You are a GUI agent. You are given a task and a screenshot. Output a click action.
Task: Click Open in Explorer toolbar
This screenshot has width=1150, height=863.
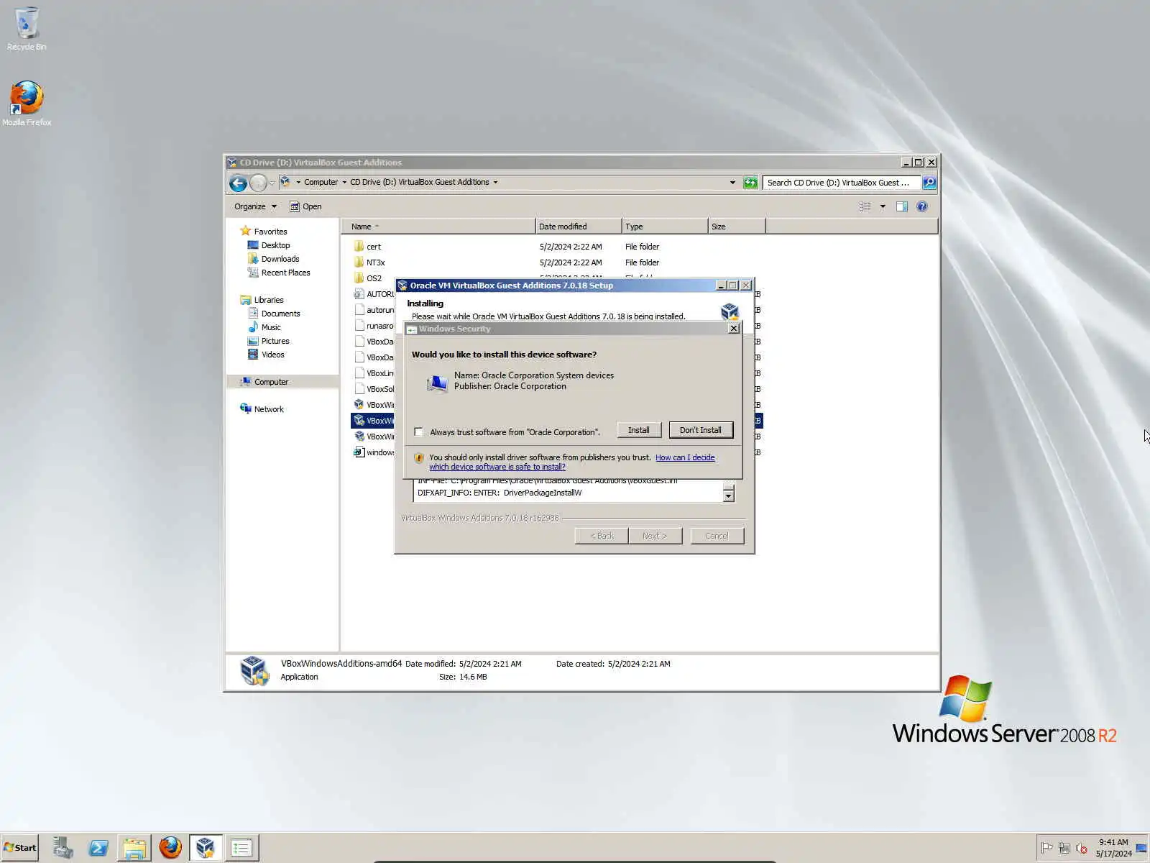point(305,206)
